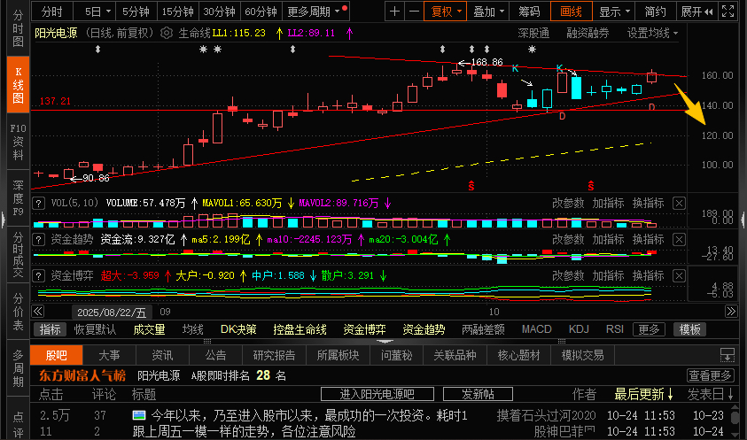Open post titled 跟上周五一模一样的走势
Viewport: 747px width, 440px height.
pos(244,432)
